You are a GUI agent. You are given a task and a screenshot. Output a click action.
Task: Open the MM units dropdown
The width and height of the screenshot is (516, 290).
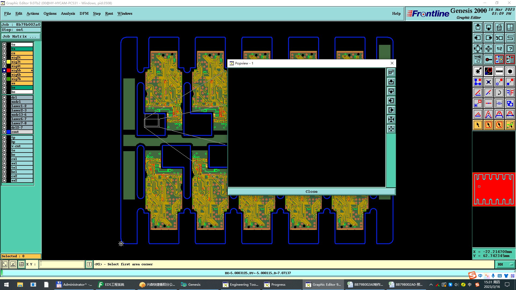(505, 264)
